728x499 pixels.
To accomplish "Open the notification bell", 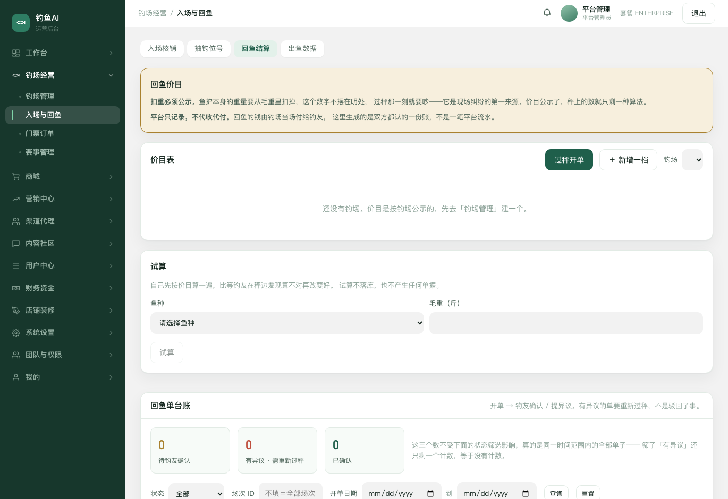I will (547, 13).
